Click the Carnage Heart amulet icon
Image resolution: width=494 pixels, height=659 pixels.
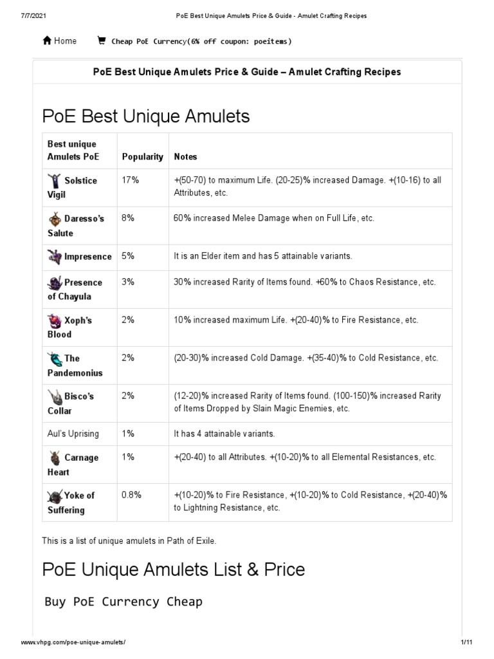[55, 458]
